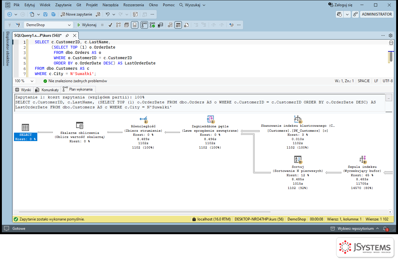Click the Zaloguj się sign-in button

(340, 5)
